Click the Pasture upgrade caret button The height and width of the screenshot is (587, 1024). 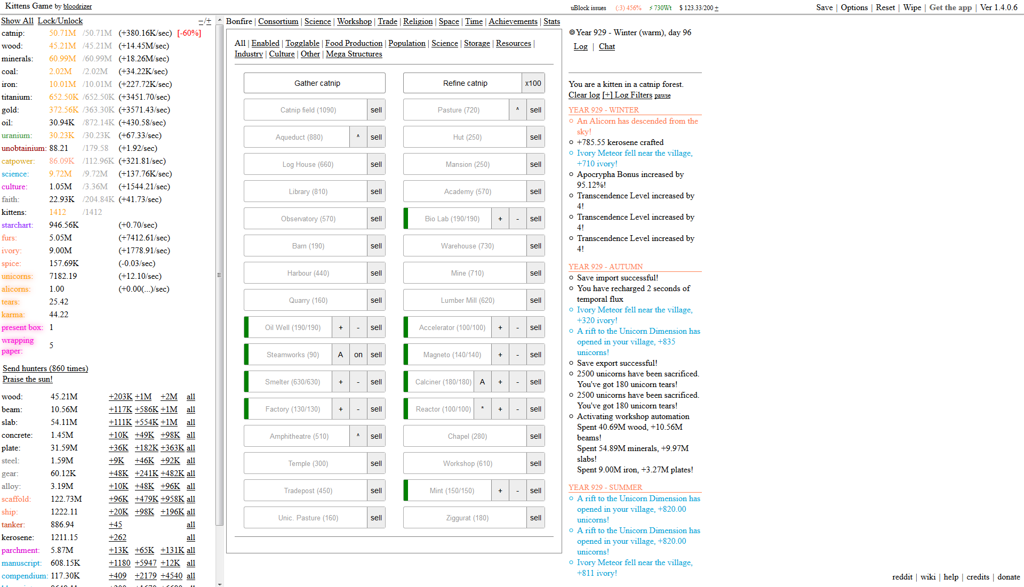tap(517, 110)
